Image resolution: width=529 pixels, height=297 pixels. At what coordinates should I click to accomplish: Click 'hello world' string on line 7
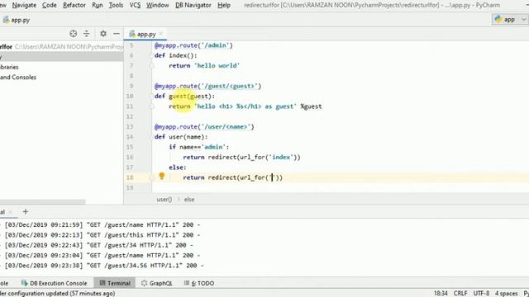tap(217, 66)
